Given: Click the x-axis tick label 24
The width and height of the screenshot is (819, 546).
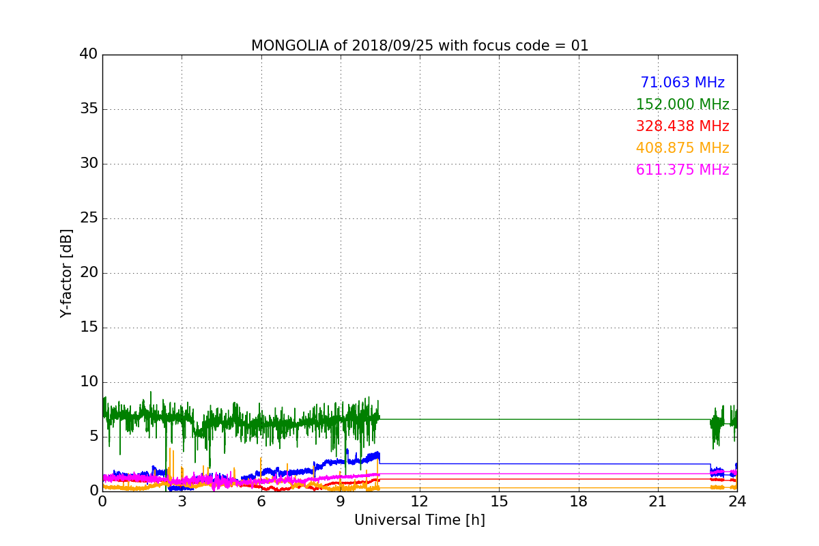Looking at the screenshot, I should 737,502.
